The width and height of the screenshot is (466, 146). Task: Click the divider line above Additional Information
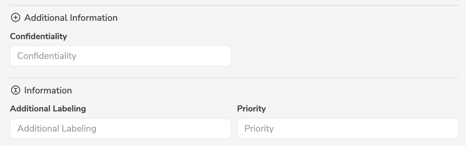(234, 5)
